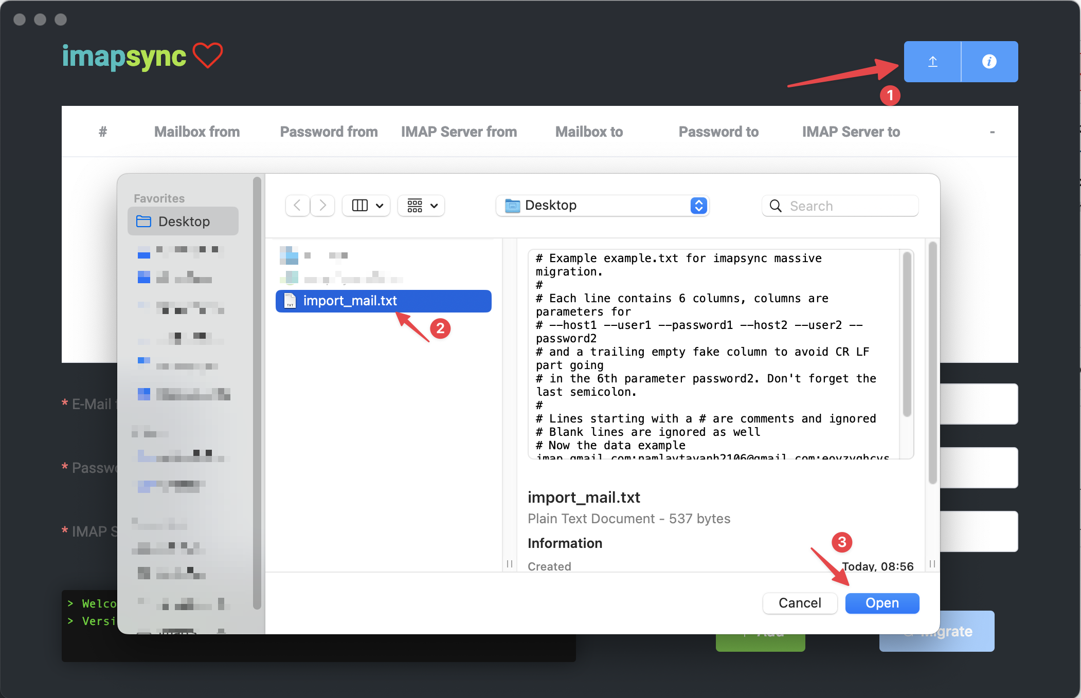Open column view options dropdown
1081x698 pixels.
click(366, 206)
